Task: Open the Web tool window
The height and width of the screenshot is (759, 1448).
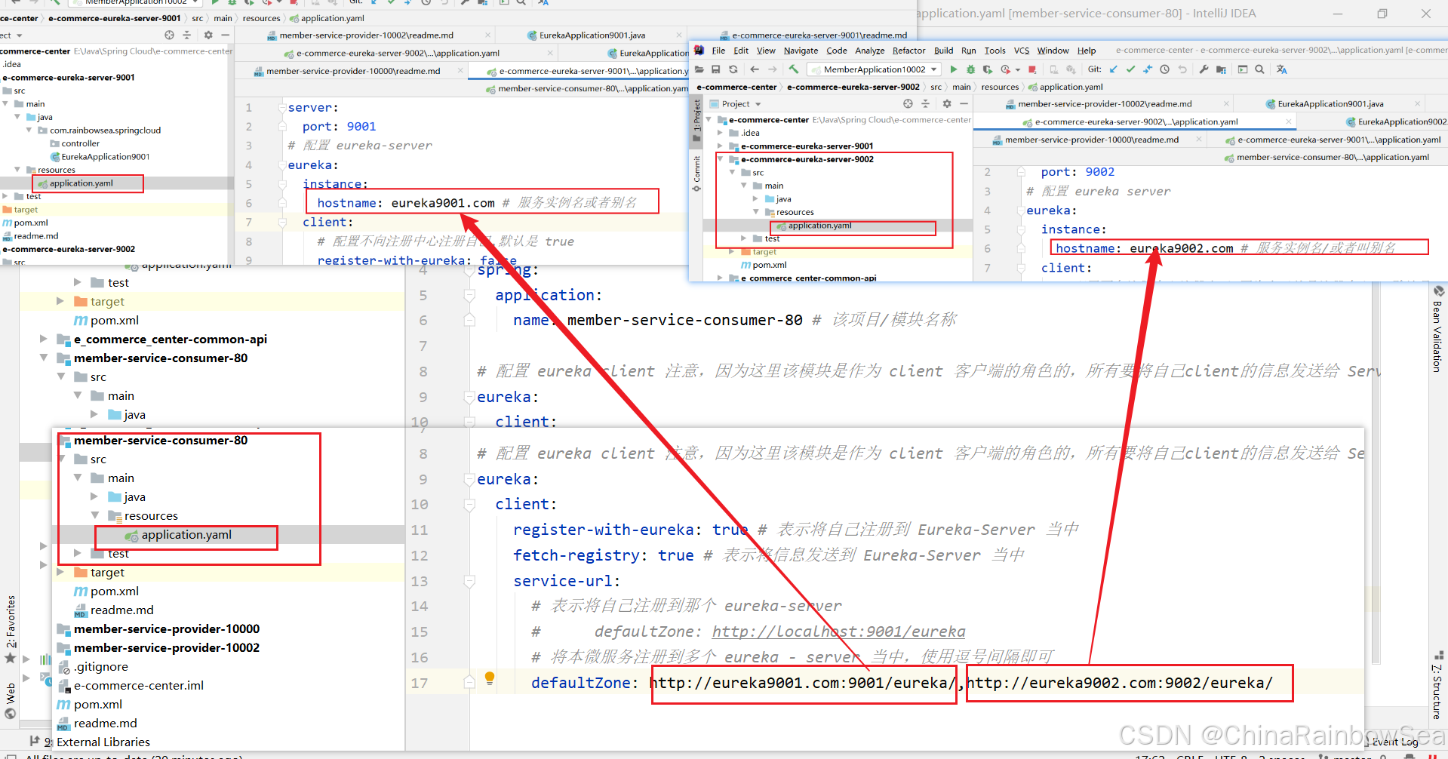Action: (11, 701)
